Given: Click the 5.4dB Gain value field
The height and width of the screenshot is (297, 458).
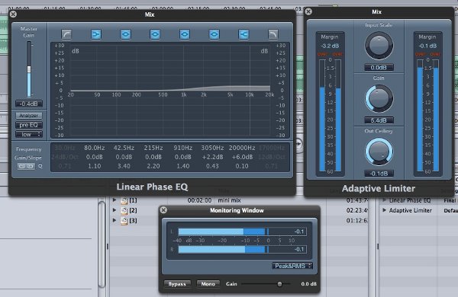Looking at the screenshot, I should (379, 120).
